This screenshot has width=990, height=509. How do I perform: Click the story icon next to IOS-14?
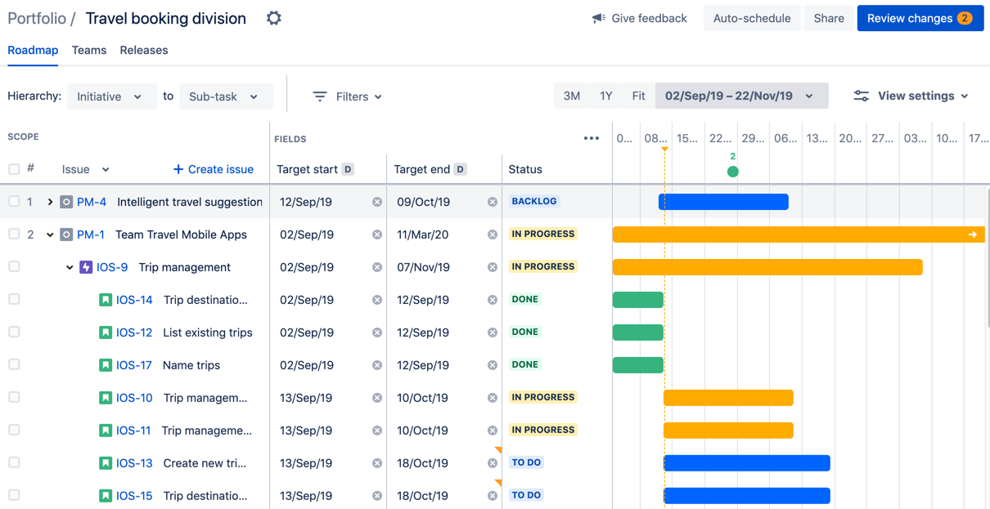coord(106,300)
